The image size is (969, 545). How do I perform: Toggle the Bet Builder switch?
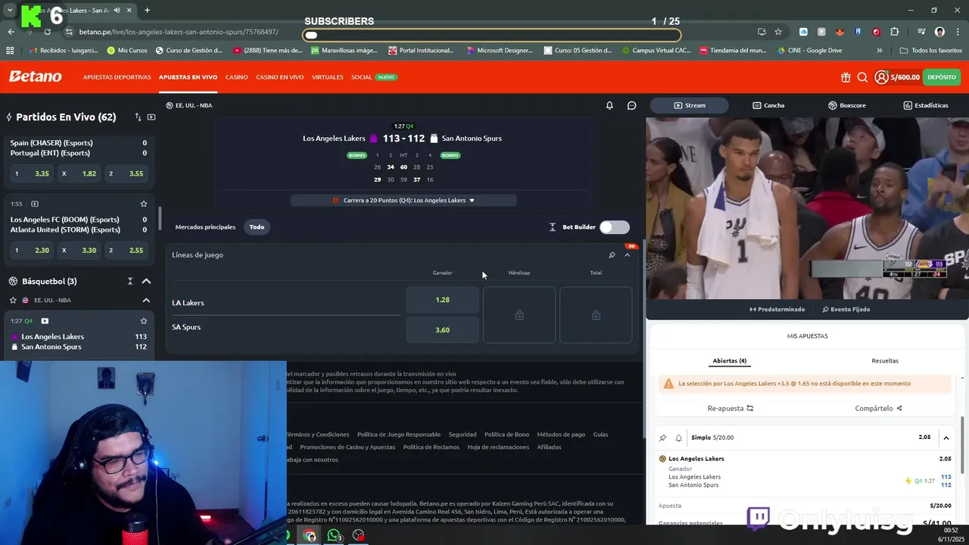[614, 227]
